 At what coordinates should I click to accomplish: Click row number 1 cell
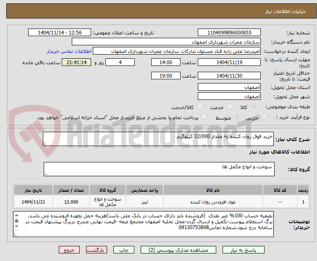click(303, 202)
